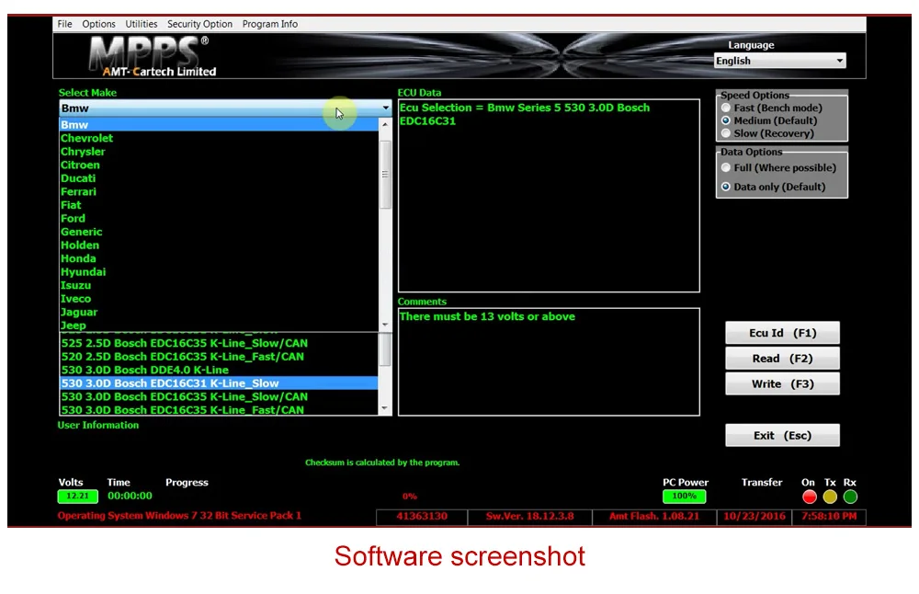Choose Fiat in the make list
Image resolution: width=919 pixels, height=594 pixels.
(x=220, y=205)
